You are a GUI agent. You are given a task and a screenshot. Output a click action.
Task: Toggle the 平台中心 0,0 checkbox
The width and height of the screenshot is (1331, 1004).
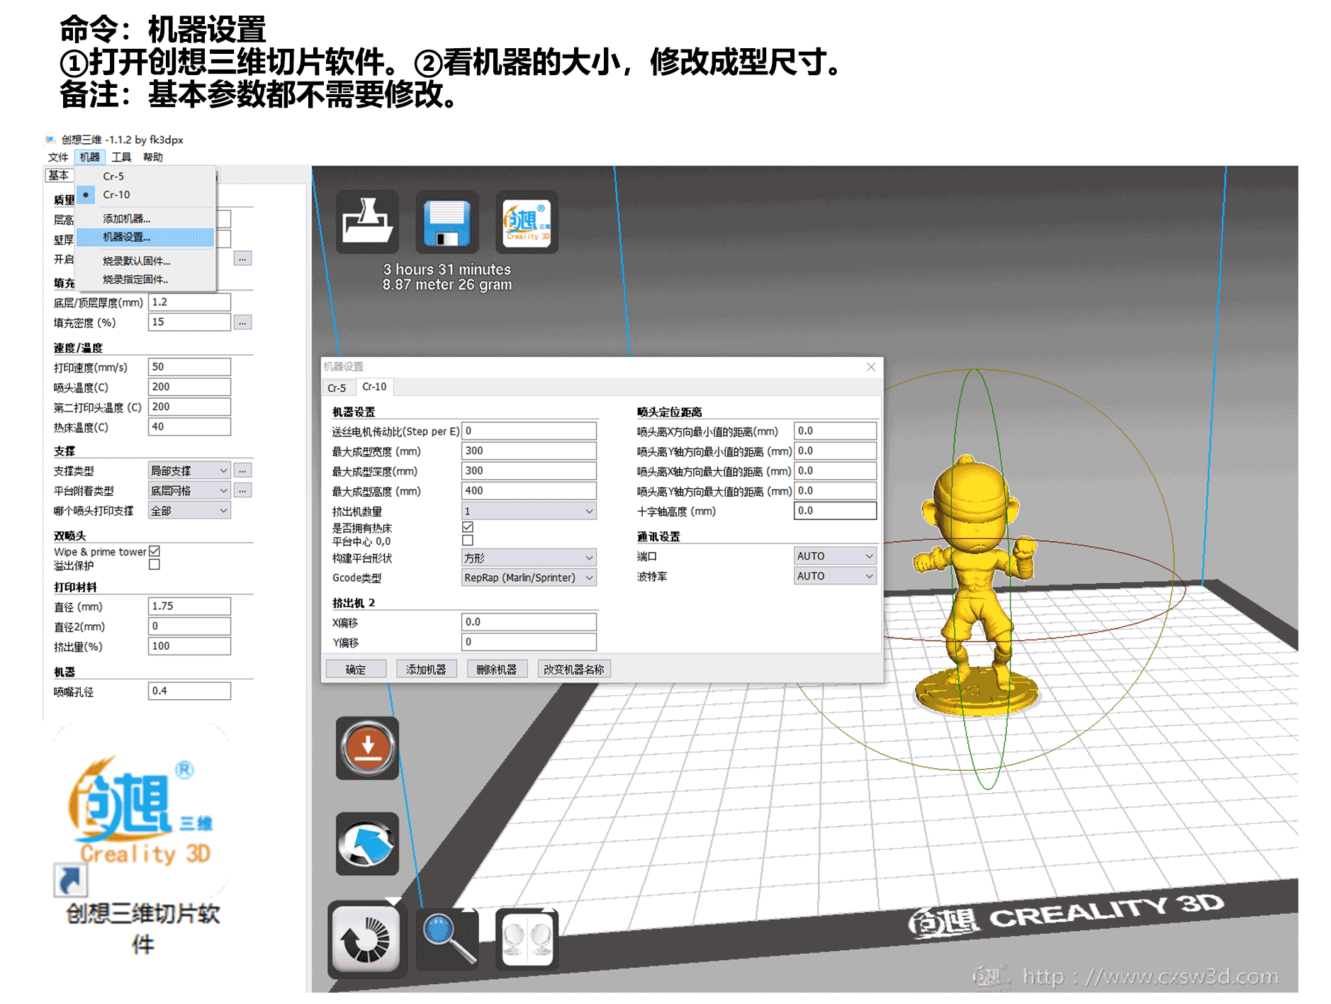468,541
